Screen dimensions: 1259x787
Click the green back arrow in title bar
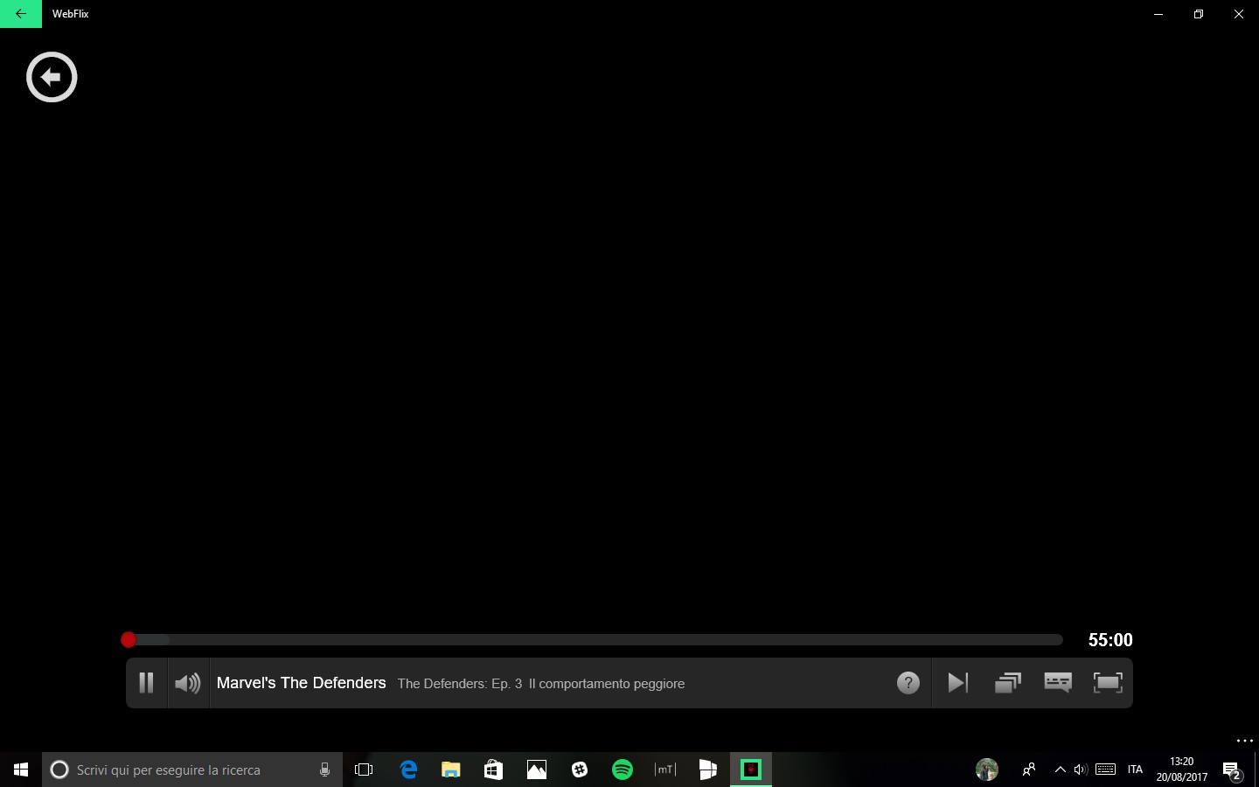click(21, 14)
